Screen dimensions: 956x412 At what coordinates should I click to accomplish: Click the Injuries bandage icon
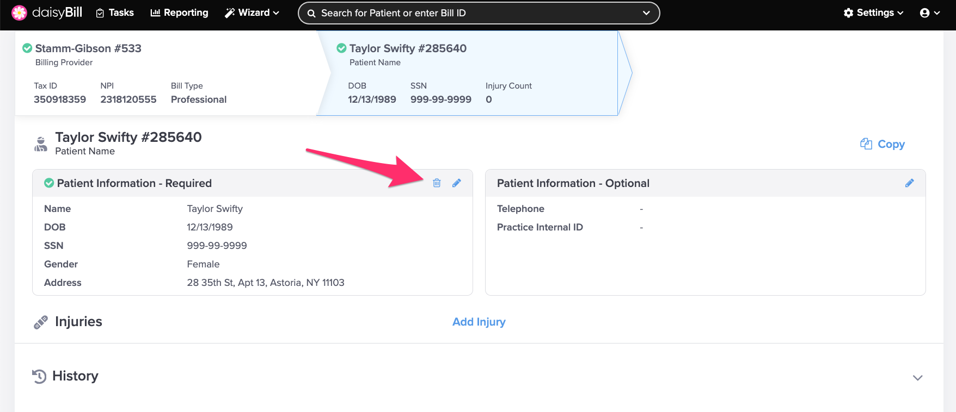(41, 322)
